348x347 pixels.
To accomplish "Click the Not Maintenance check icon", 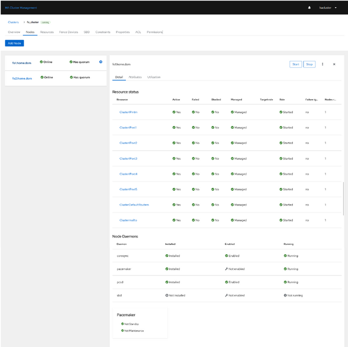I will coord(122,331).
